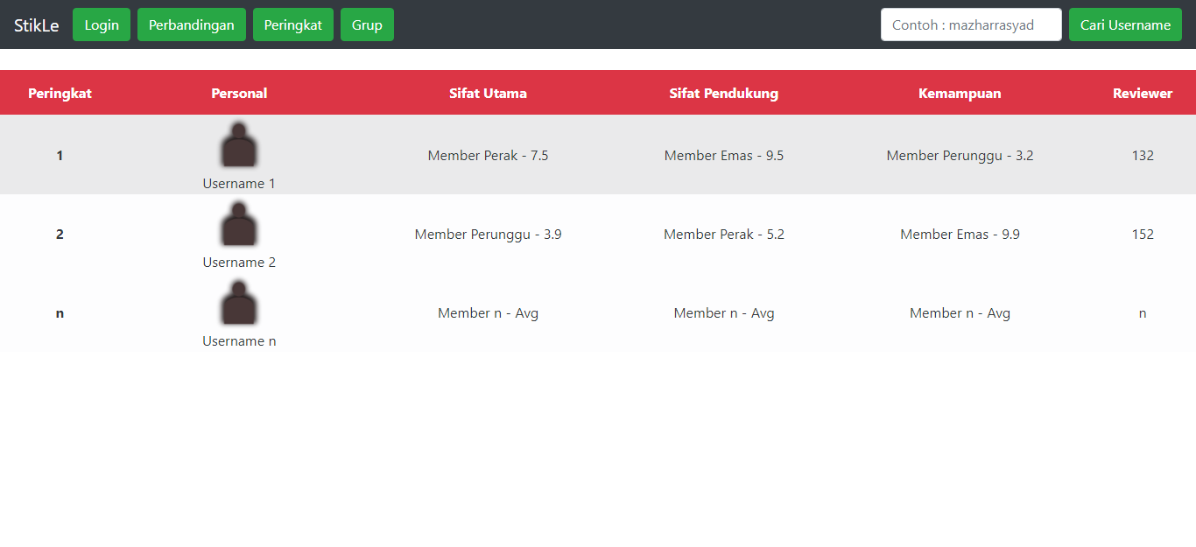1196x547 pixels.
Task: Open the Grup page
Action: [367, 25]
